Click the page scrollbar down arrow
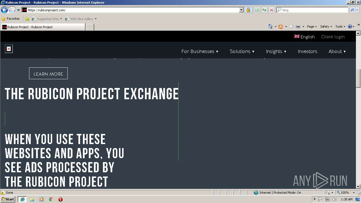The height and width of the screenshot is (203, 361). click(x=358, y=186)
